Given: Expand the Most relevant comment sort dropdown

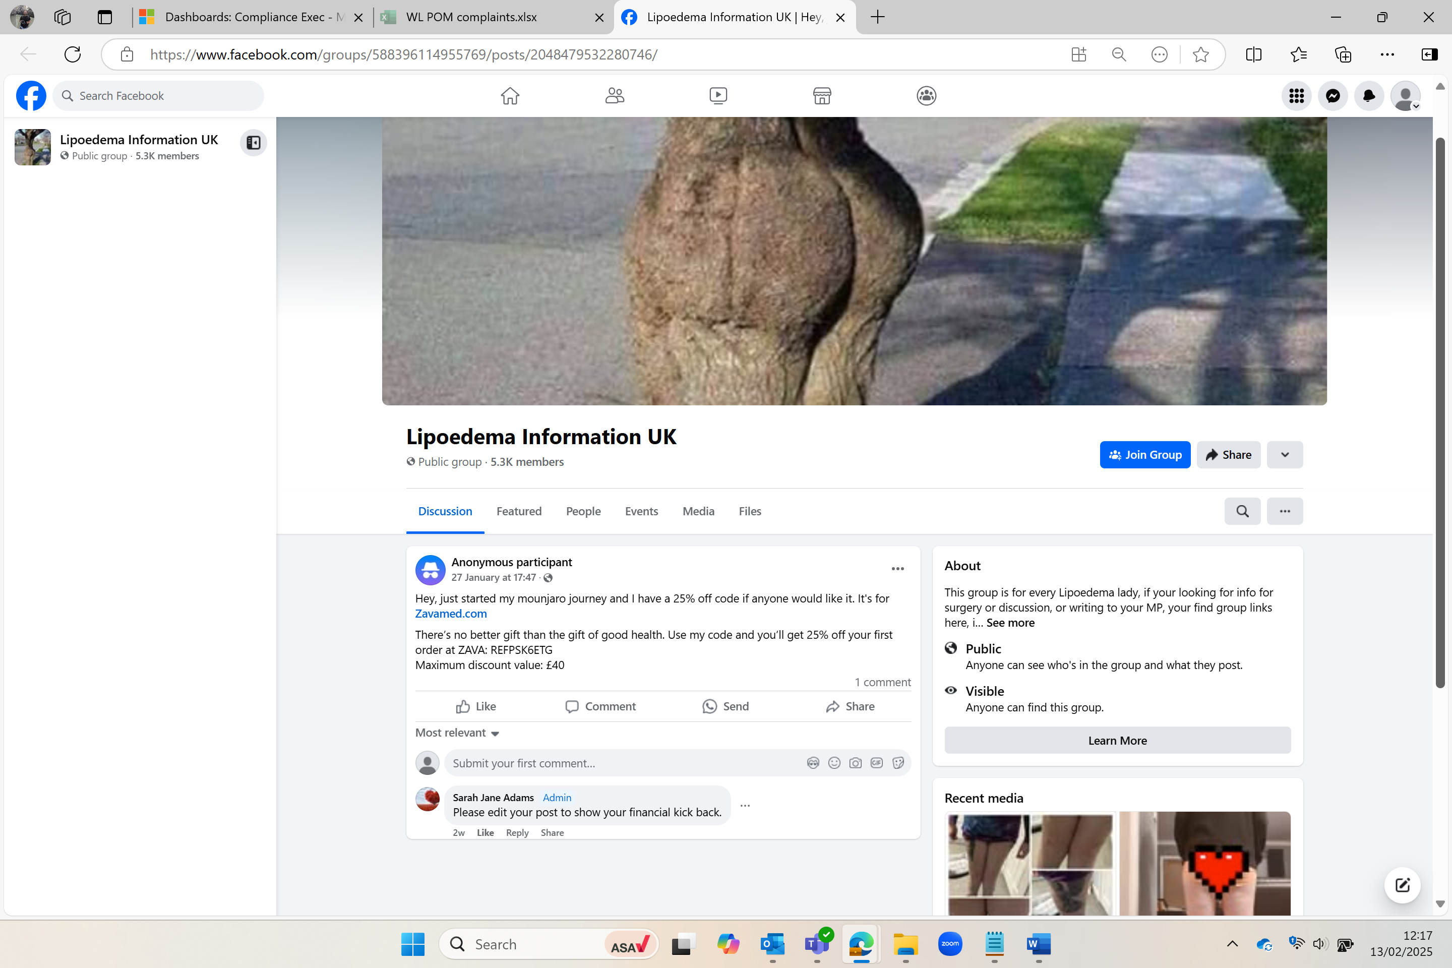Looking at the screenshot, I should point(457,733).
